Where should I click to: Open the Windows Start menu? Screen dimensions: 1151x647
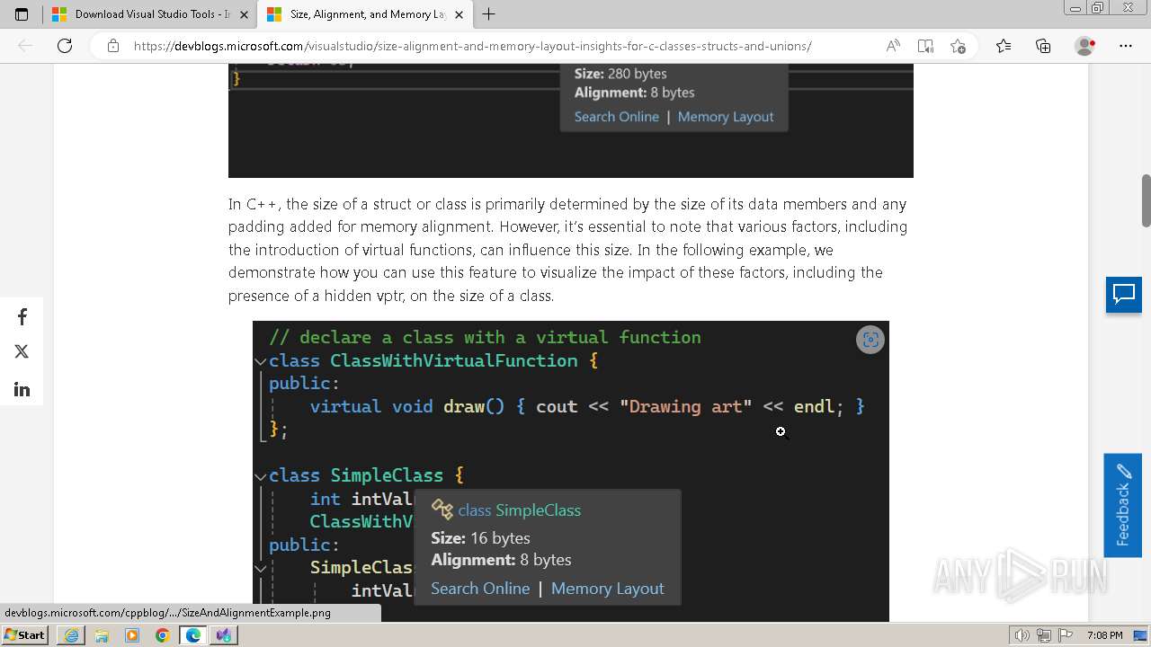[25, 635]
